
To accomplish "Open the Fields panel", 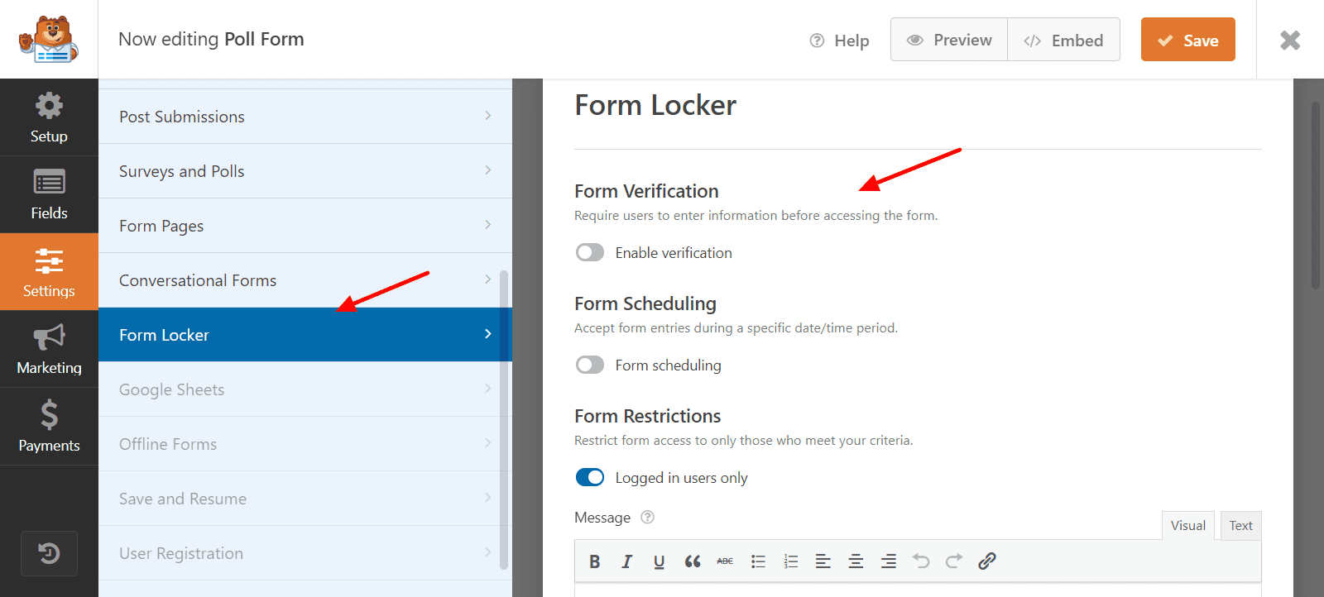I will coord(49,194).
